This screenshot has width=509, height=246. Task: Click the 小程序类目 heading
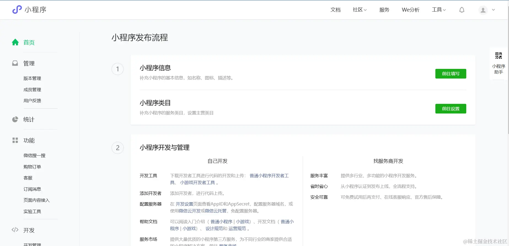(155, 103)
